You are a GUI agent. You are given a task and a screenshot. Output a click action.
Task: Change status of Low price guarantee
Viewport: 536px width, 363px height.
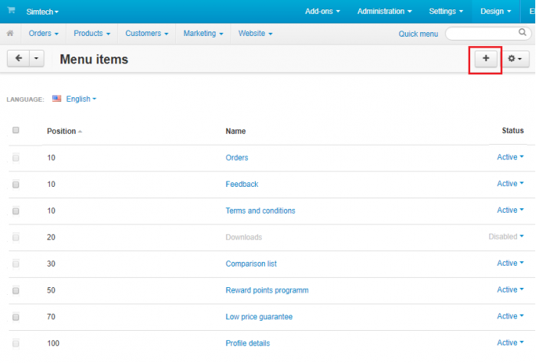[x=510, y=316]
